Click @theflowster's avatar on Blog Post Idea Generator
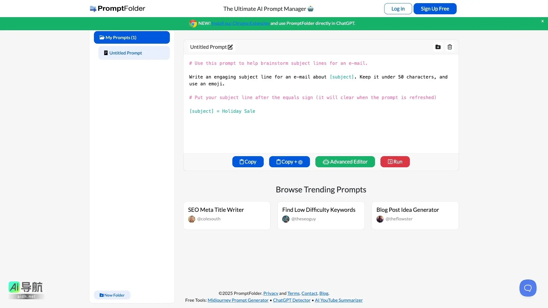This screenshot has height=308, width=548. coord(380,219)
